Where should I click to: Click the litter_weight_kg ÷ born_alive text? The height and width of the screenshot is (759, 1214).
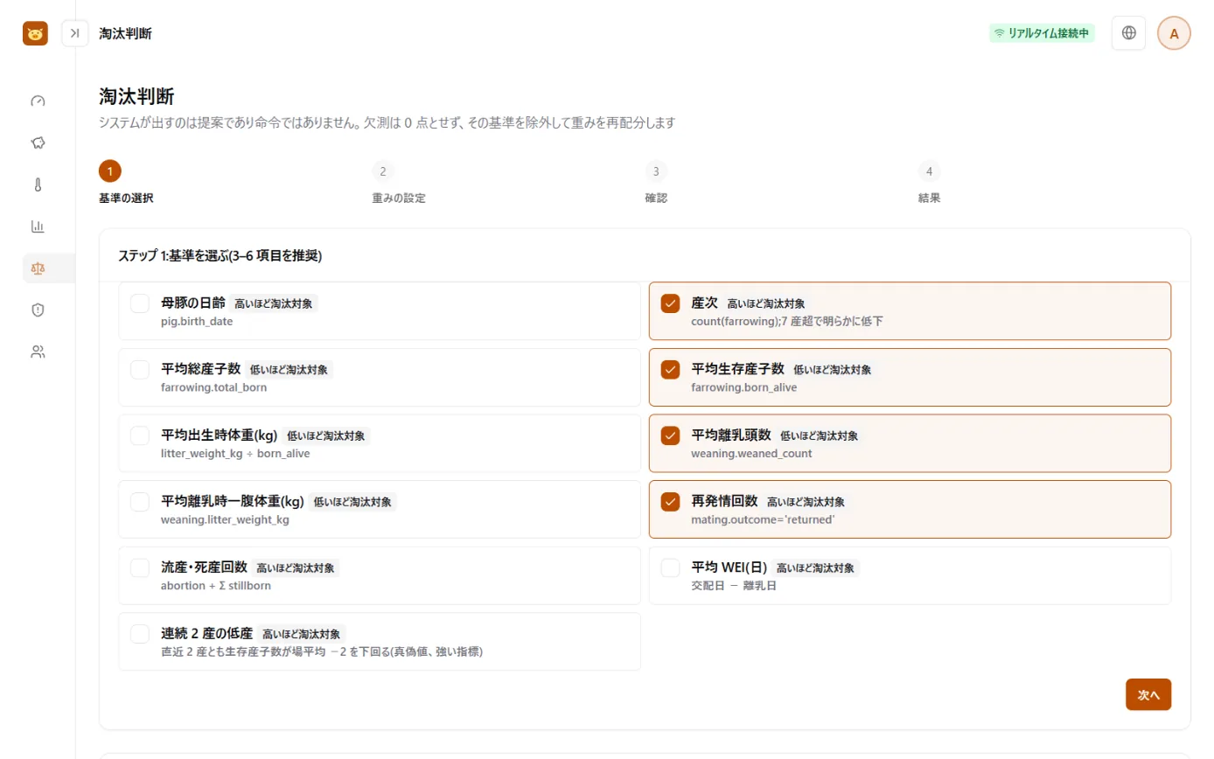[x=235, y=454]
